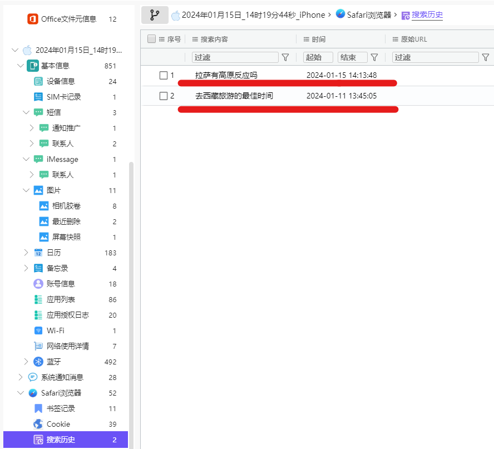
Task: Select the 日历 calendar icon
Action: point(38,253)
